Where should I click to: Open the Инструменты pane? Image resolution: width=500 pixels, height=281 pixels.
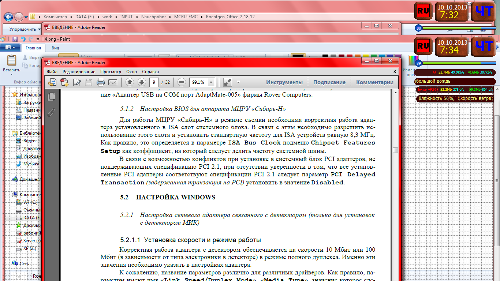point(284,82)
